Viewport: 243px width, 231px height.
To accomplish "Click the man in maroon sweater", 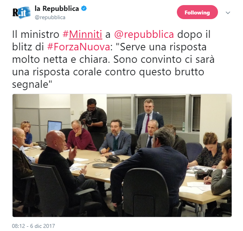I will (81, 136).
